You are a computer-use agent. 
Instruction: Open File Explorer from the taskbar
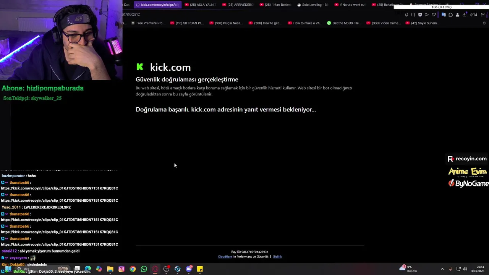tap(110, 269)
